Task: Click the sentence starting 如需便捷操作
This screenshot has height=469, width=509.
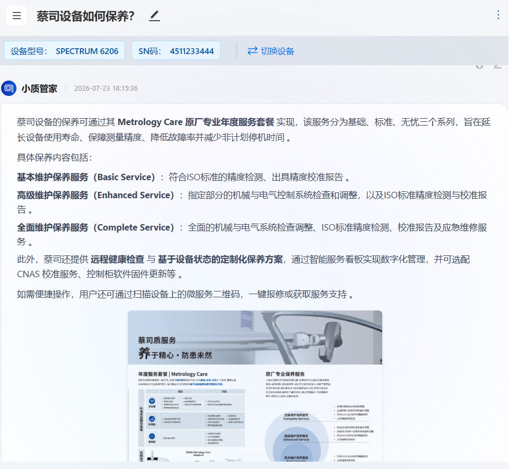Action: click(186, 295)
